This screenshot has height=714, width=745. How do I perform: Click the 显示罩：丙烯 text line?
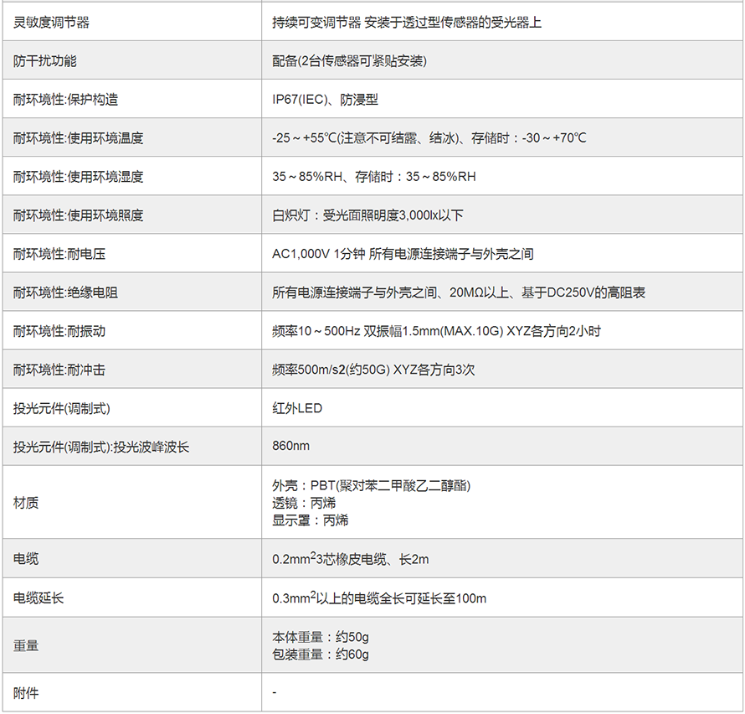coord(310,520)
